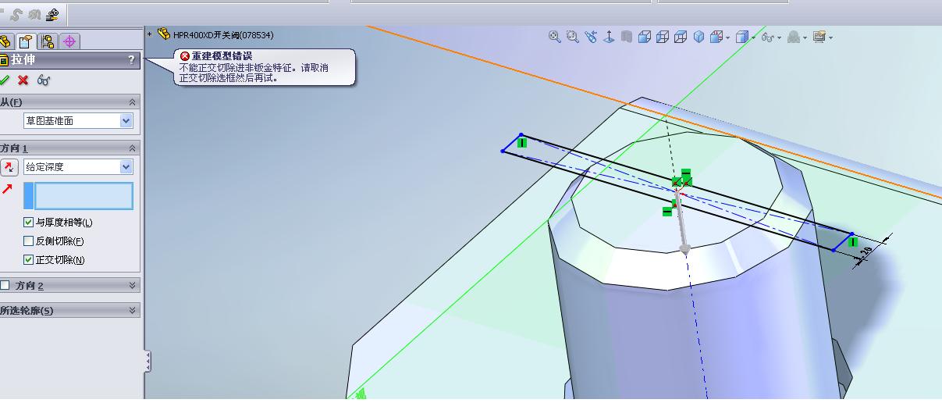Viewport: 942px width, 410px height.
Task: Click red arrow beside direction input box
Action: (x=8, y=189)
